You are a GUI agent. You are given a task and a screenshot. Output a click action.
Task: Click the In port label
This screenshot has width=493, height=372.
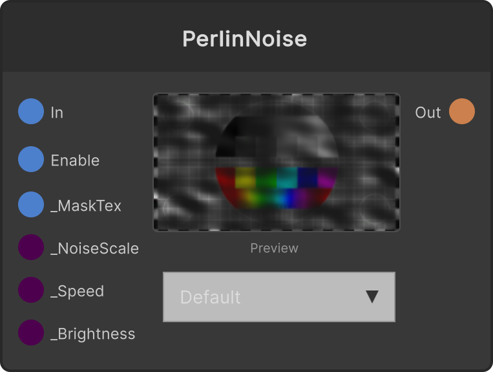57,113
